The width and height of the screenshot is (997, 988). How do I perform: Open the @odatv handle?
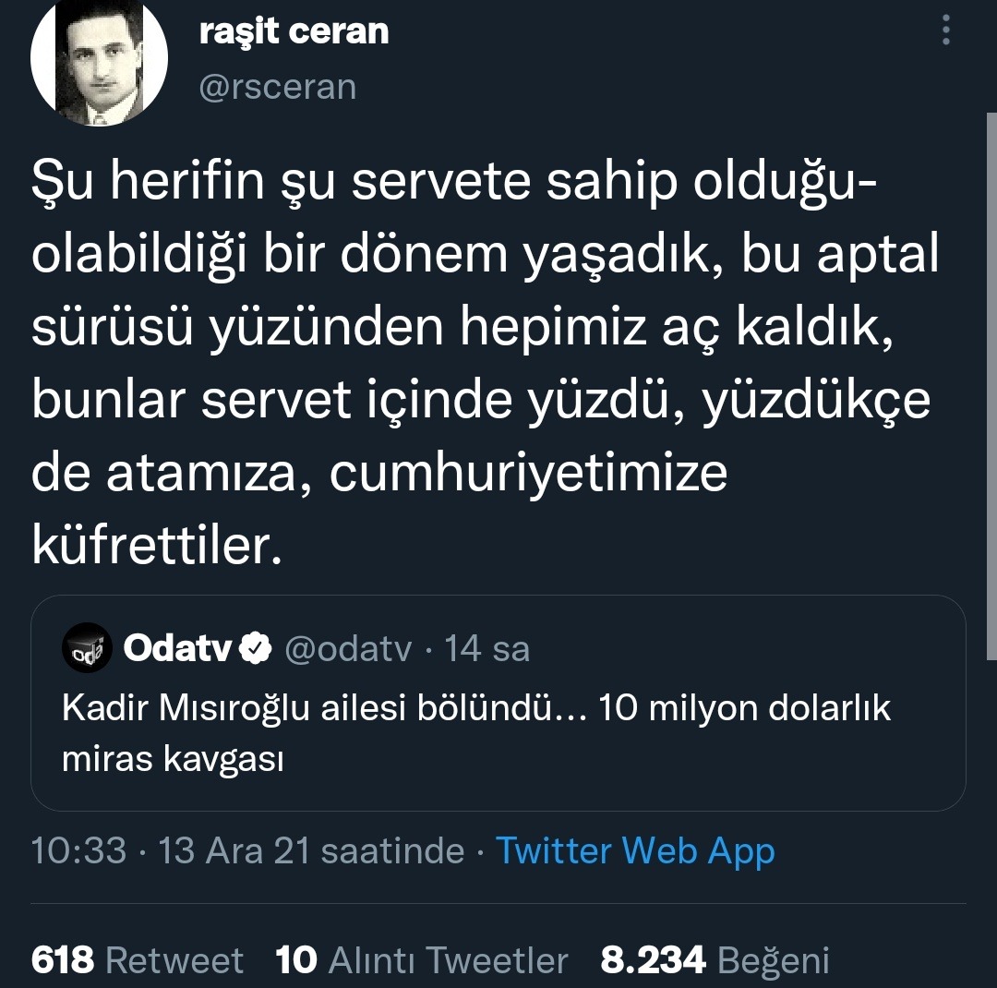(x=348, y=649)
